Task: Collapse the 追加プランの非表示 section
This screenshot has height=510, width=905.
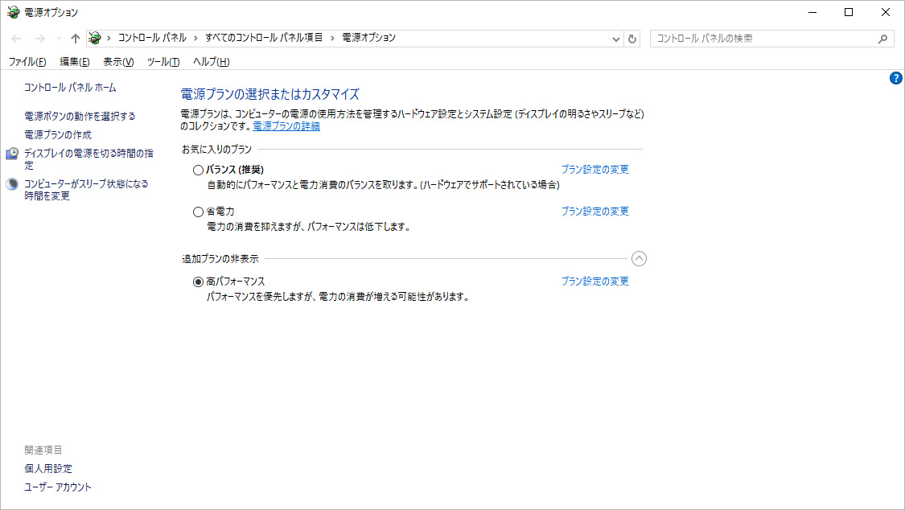Action: pyautogui.click(x=639, y=258)
